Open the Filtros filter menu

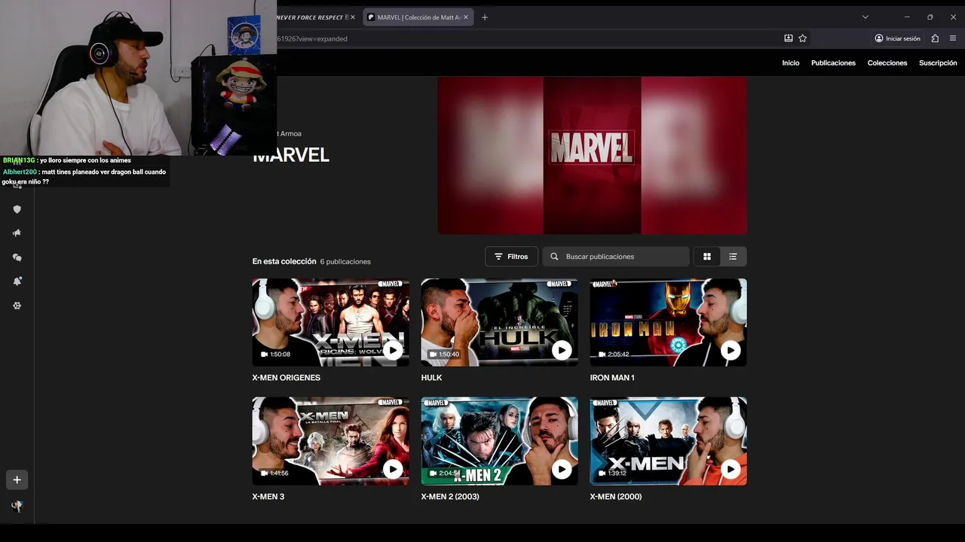(x=511, y=257)
